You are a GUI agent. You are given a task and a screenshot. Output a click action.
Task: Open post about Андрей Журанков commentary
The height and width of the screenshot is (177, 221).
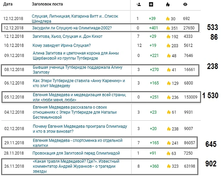[x=76, y=166]
